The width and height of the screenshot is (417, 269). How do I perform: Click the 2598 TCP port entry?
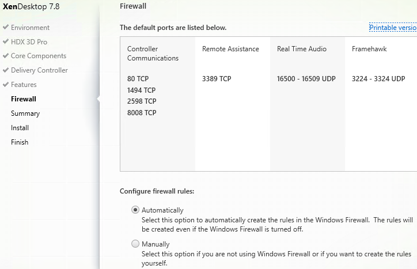point(142,101)
